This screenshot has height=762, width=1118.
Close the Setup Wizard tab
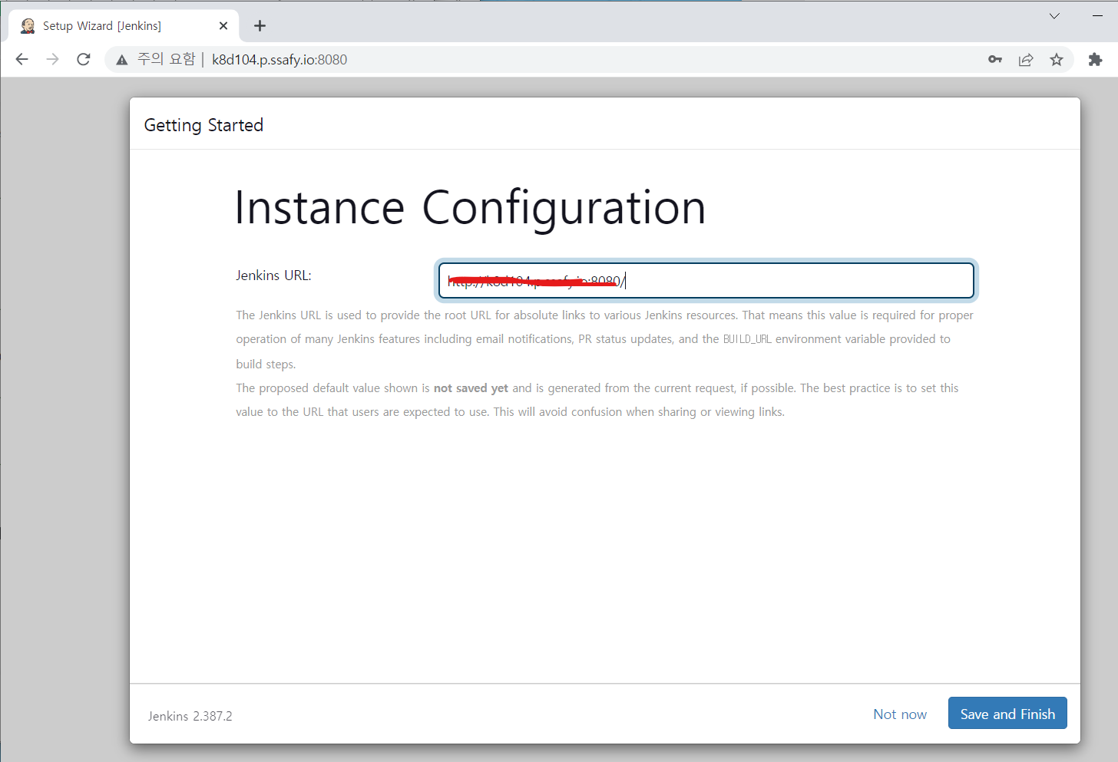[223, 26]
